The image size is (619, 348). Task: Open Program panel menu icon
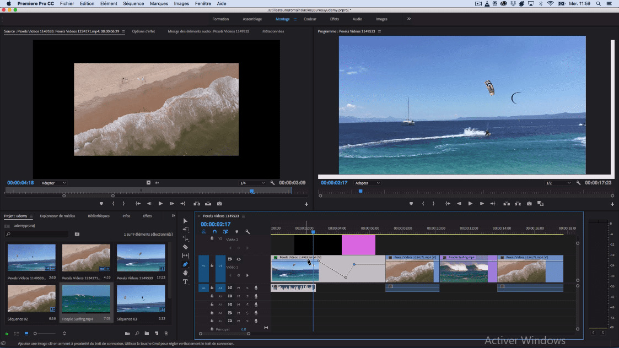point(379,31)
